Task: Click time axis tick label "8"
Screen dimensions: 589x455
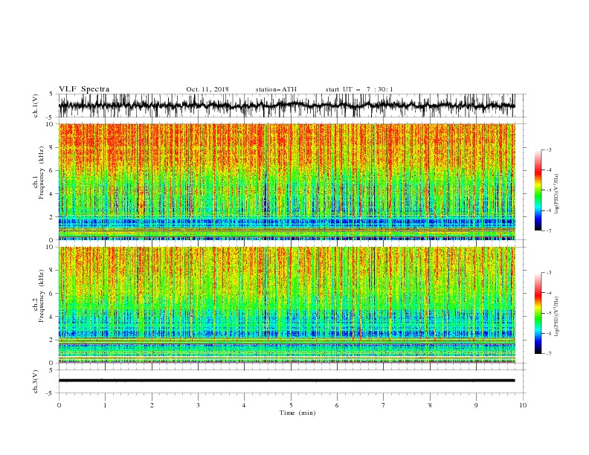Action: point(430,405)
